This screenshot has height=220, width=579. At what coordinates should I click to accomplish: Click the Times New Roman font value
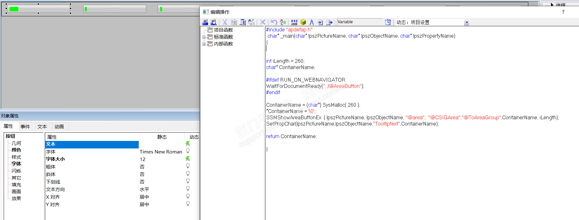[161, 152]
